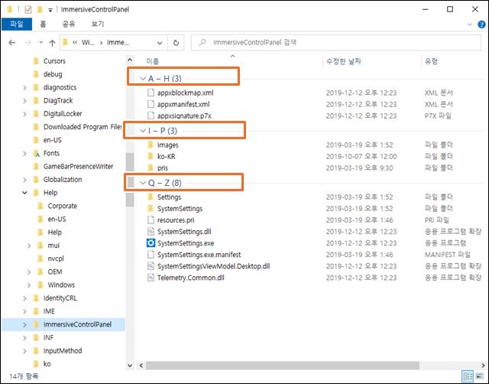Expand the ribbon with the chevron
The image size is (489, 384).
click(470, 24)
